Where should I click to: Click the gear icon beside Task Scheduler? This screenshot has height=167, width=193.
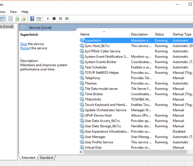pyautogui.click(x=82, y=67)
